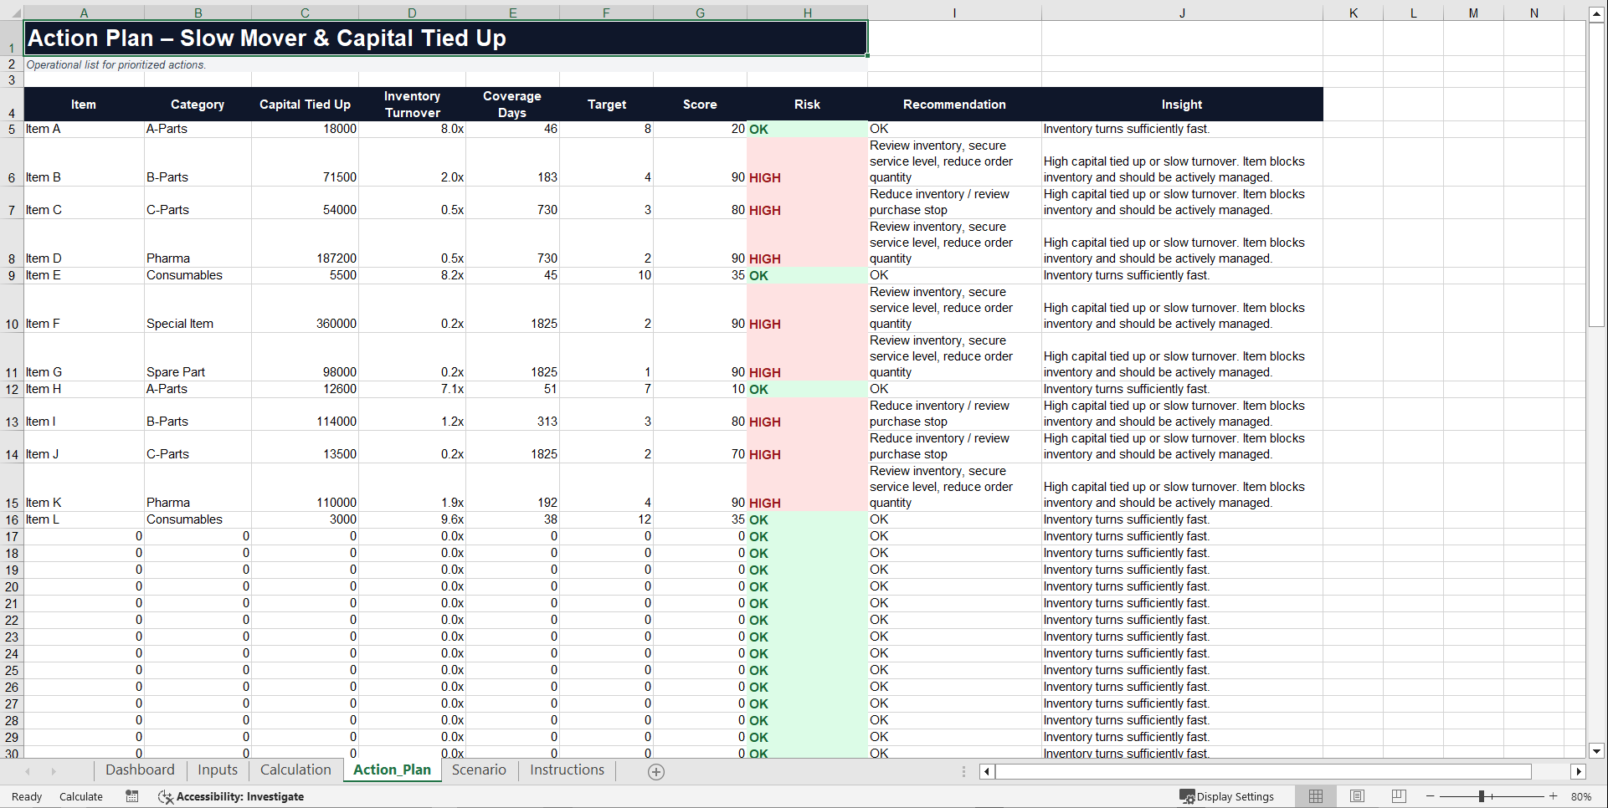This screenshot has width=1608, height=808.
Task: Open the Calculation sheet tab
Action: point(295,770)
